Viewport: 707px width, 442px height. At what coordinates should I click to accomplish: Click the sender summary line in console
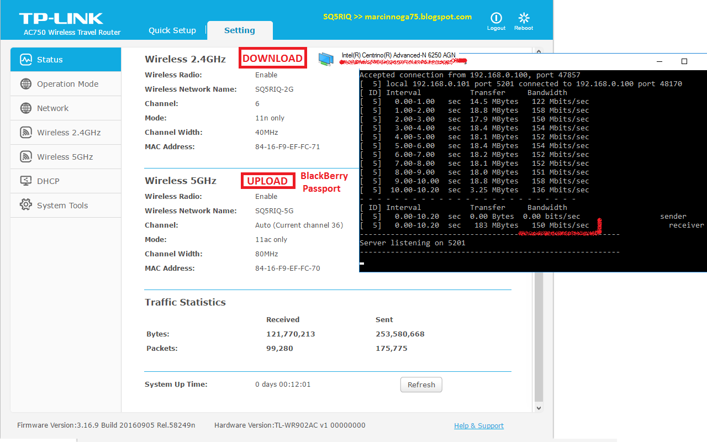coord(523,216)
